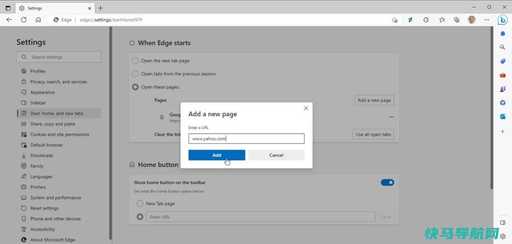This screenshot has height=244, width=512.
Task: Open sidebar Games chess icon
Action: (503, 89)
